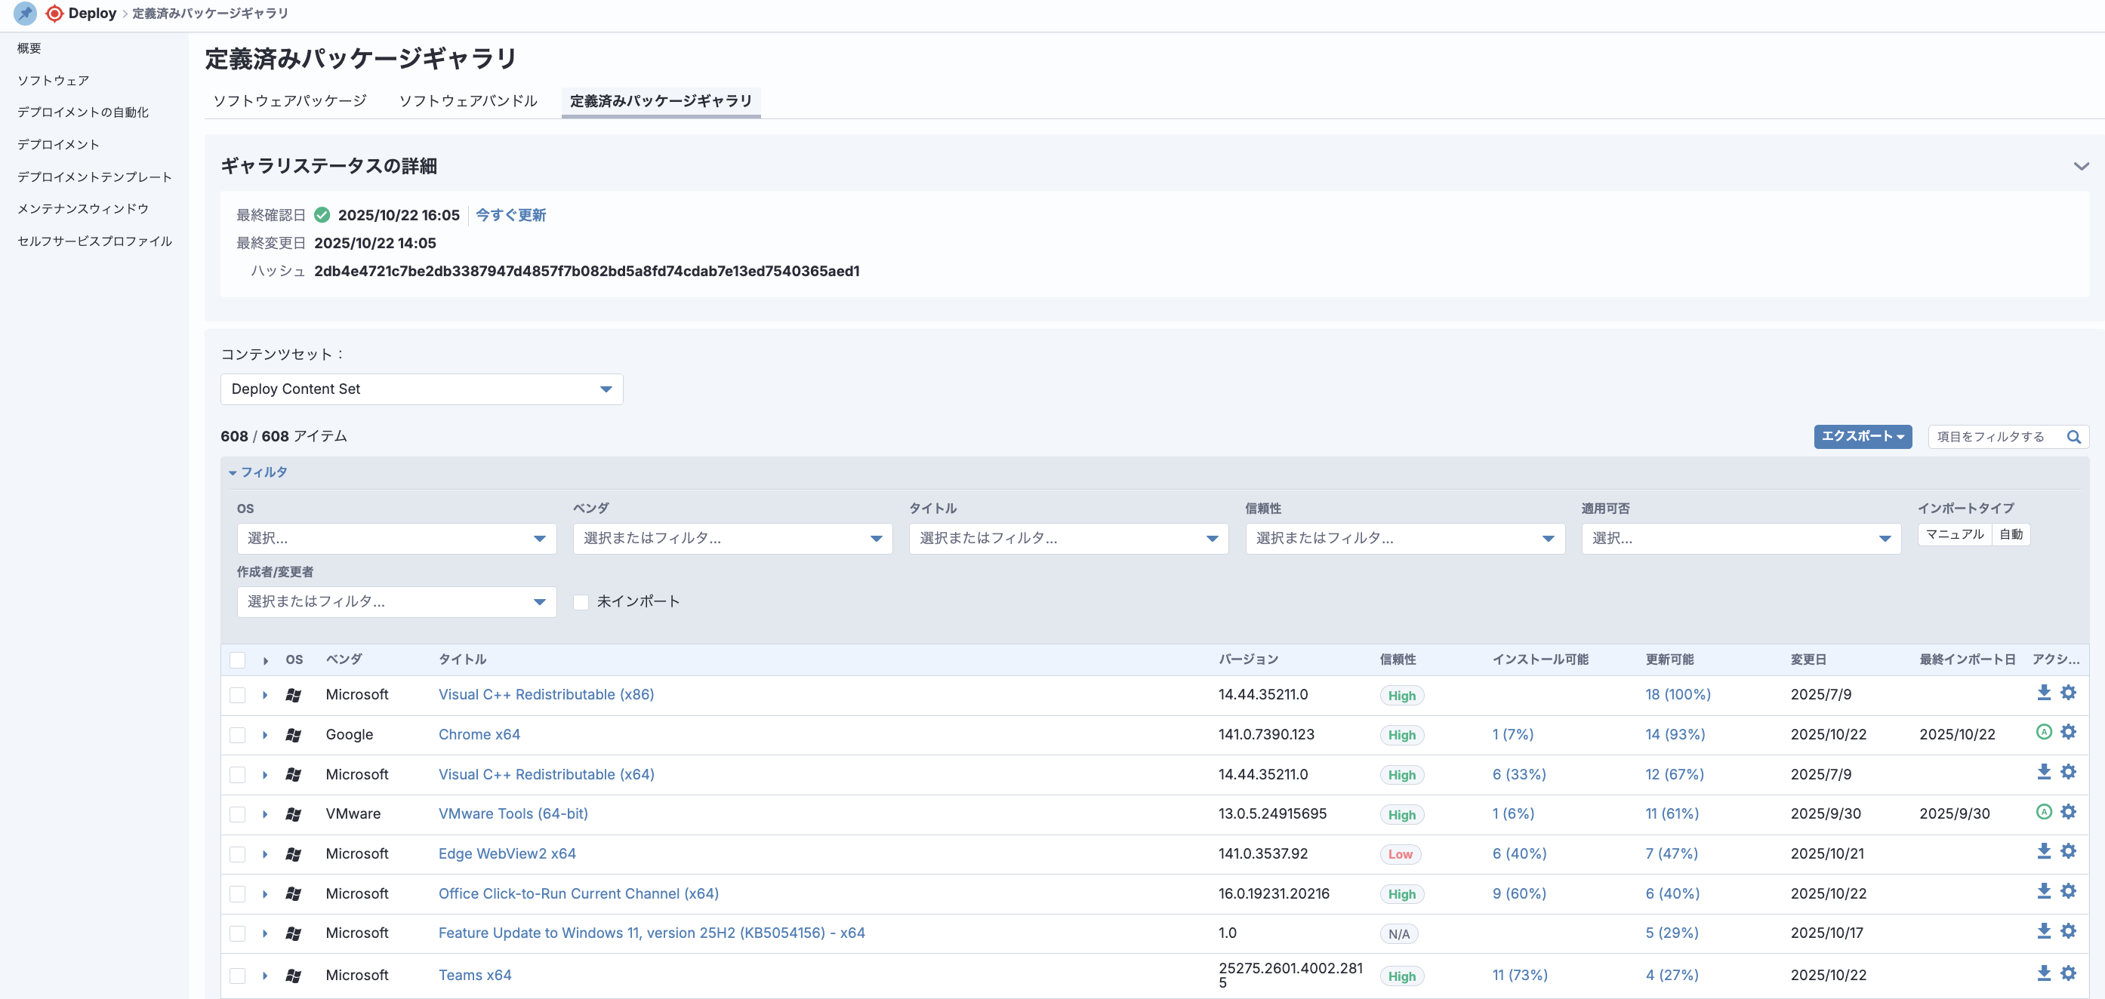This screenshot has width=2105, height=999.
Task: Click download icon for Office Click-to-Run row
Action: click(x=2044, y=891)
